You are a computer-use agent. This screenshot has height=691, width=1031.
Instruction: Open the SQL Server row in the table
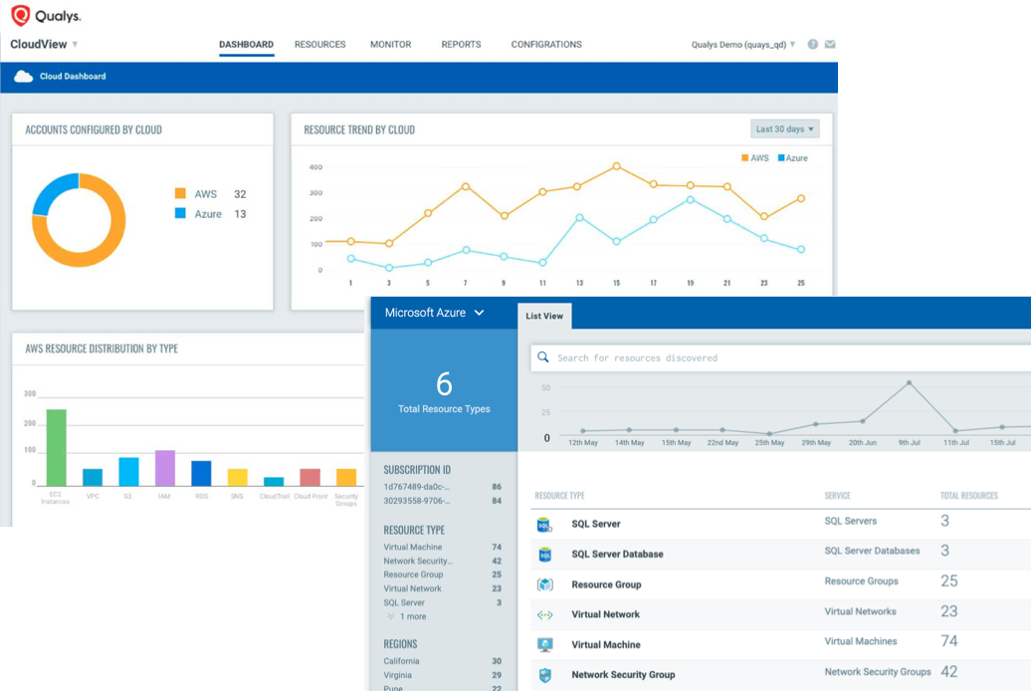780,525
